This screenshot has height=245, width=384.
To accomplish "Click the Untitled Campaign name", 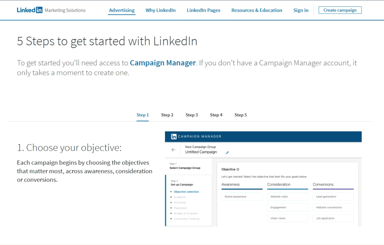I will click(201, 152).
